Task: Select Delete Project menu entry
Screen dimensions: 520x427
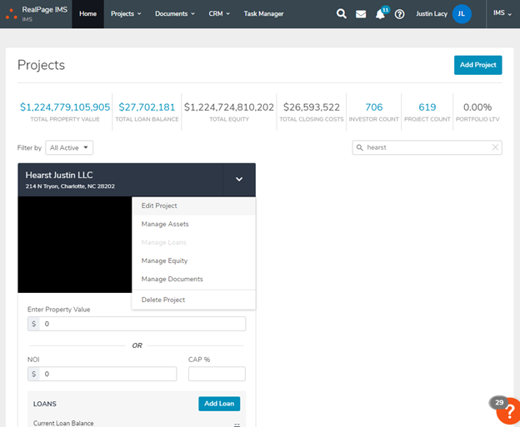Action: click(163, 300)
